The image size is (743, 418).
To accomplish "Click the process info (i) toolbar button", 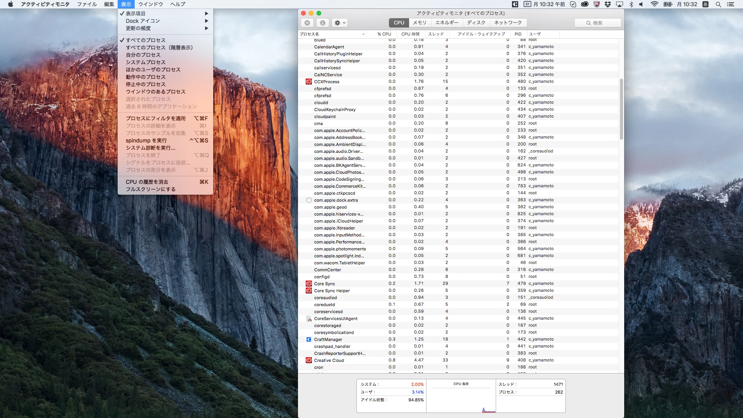I will pos(323,23).
